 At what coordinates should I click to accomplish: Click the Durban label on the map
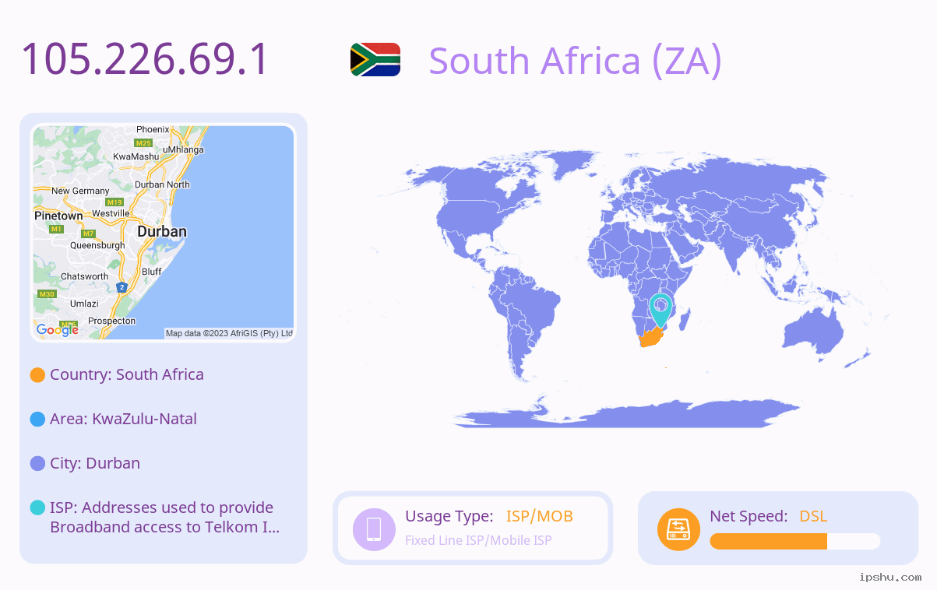[x=162, y=232]
